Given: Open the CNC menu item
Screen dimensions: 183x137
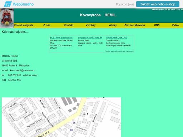Looking at the screenshot, I should pyautogui.click(x=157, y=25).
